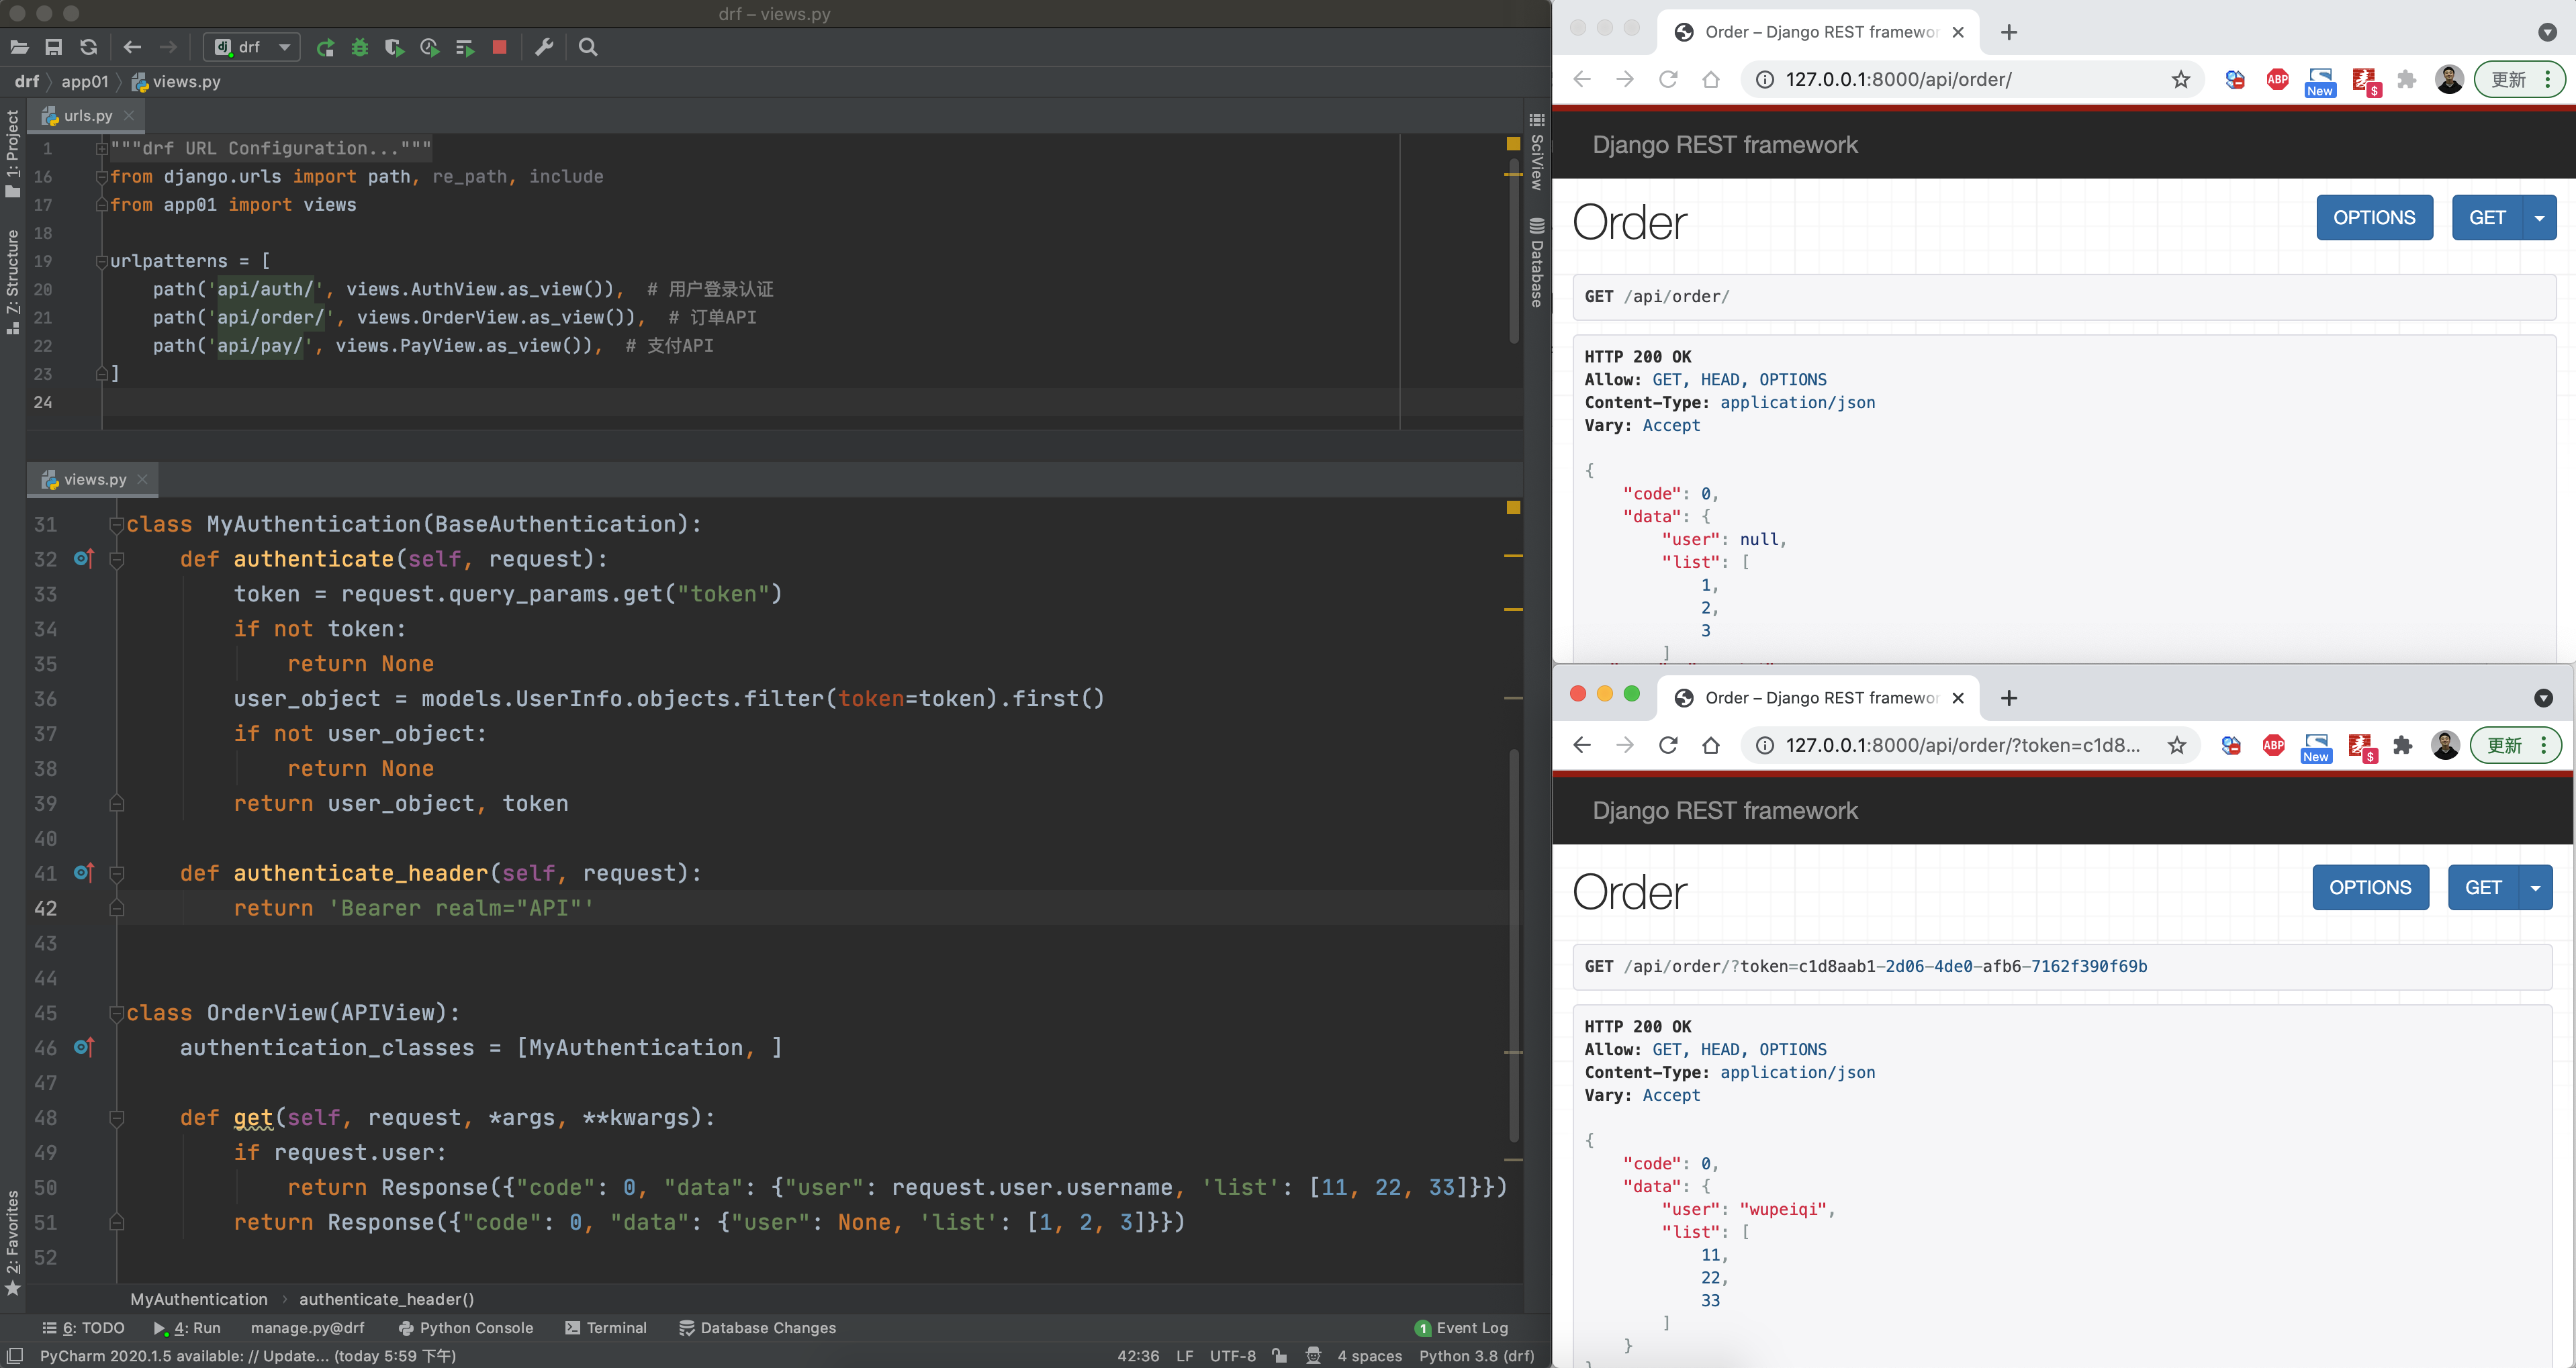Open the drf run configuration dropdown
The image size is (2576, 1368).
pyautogui.click(x=284, y=47)
